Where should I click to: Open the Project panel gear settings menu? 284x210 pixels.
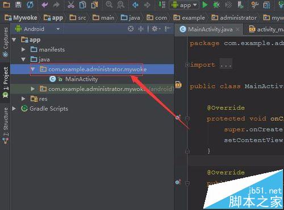point(156,29)
